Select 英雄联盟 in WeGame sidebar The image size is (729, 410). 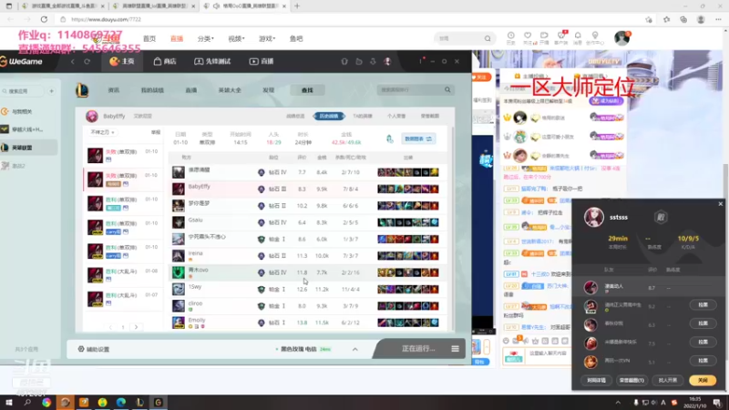[x=28, y=148]
